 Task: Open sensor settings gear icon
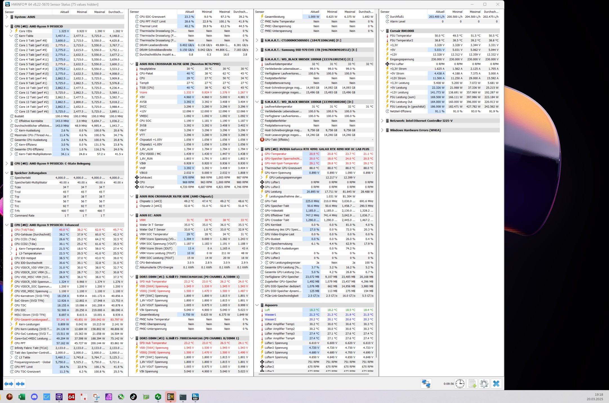[x=484, y=384]
